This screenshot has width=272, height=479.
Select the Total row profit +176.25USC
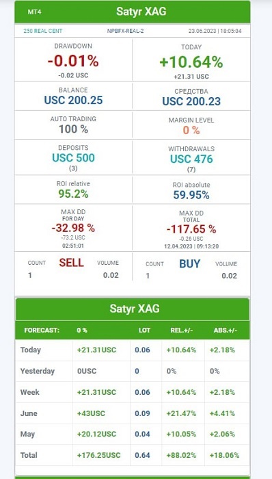[x=99, y=455]
